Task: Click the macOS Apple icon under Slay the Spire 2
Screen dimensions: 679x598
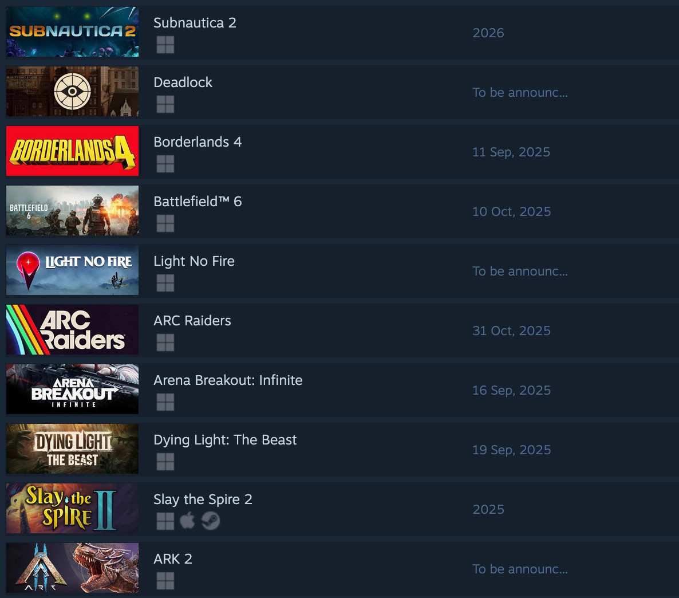Action: tap(188, 521)
